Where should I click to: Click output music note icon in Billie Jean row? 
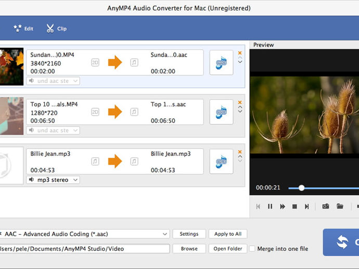(134, 162)
